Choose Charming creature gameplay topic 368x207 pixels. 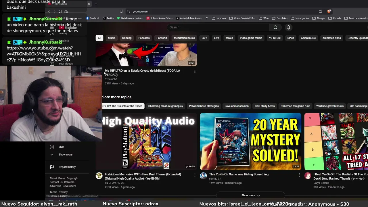(x=166, y=106)
